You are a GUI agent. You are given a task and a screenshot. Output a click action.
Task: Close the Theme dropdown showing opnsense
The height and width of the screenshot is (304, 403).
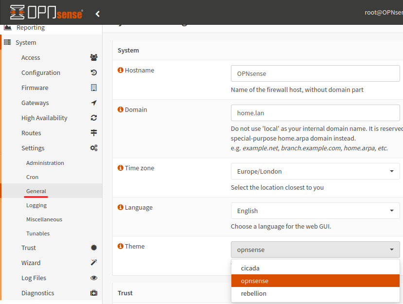click(315, 250)
